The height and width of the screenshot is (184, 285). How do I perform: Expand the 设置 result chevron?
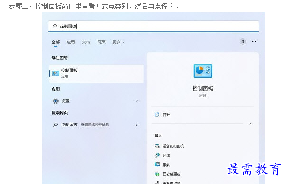coord(137,101)
